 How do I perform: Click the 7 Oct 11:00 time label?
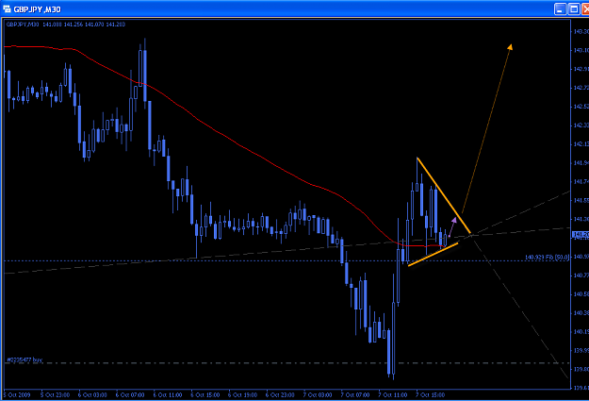pyautogui.click(x=393, y=394)
